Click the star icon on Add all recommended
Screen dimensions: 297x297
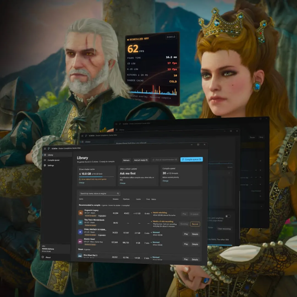point(153,160)
